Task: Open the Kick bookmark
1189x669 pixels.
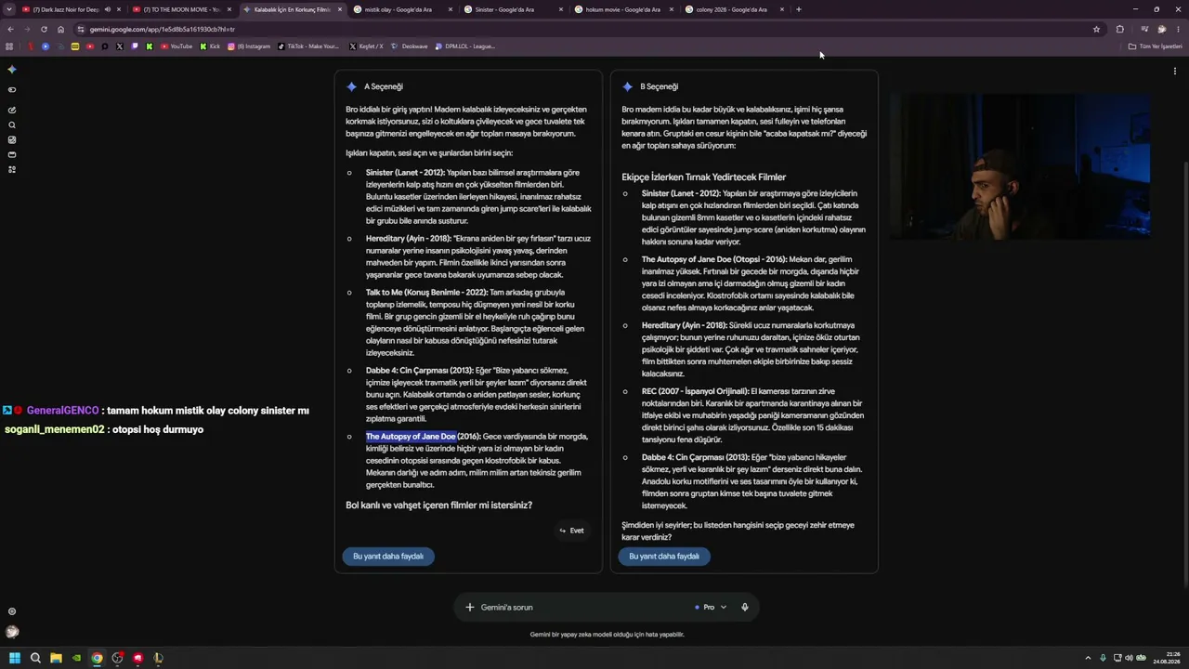Action: pos(210,46)
